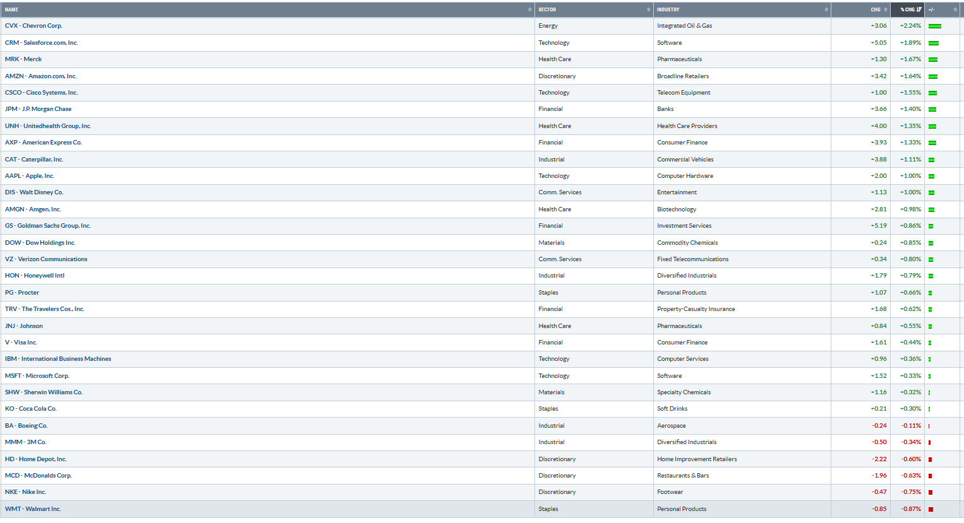Open CRM - Salesforce.com, Inc.
Screen dimensions: 964x523
pos(41,43)
